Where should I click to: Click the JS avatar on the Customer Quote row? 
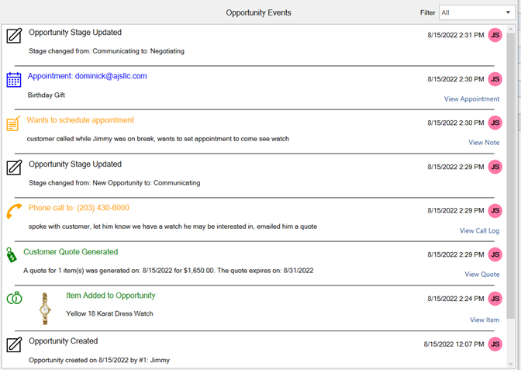tap(495, 255)
